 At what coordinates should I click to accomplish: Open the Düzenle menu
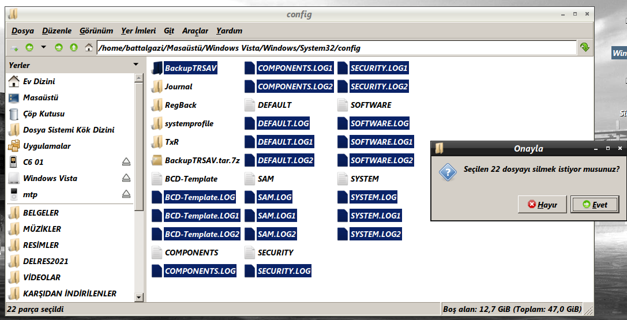tap(57, 31)
